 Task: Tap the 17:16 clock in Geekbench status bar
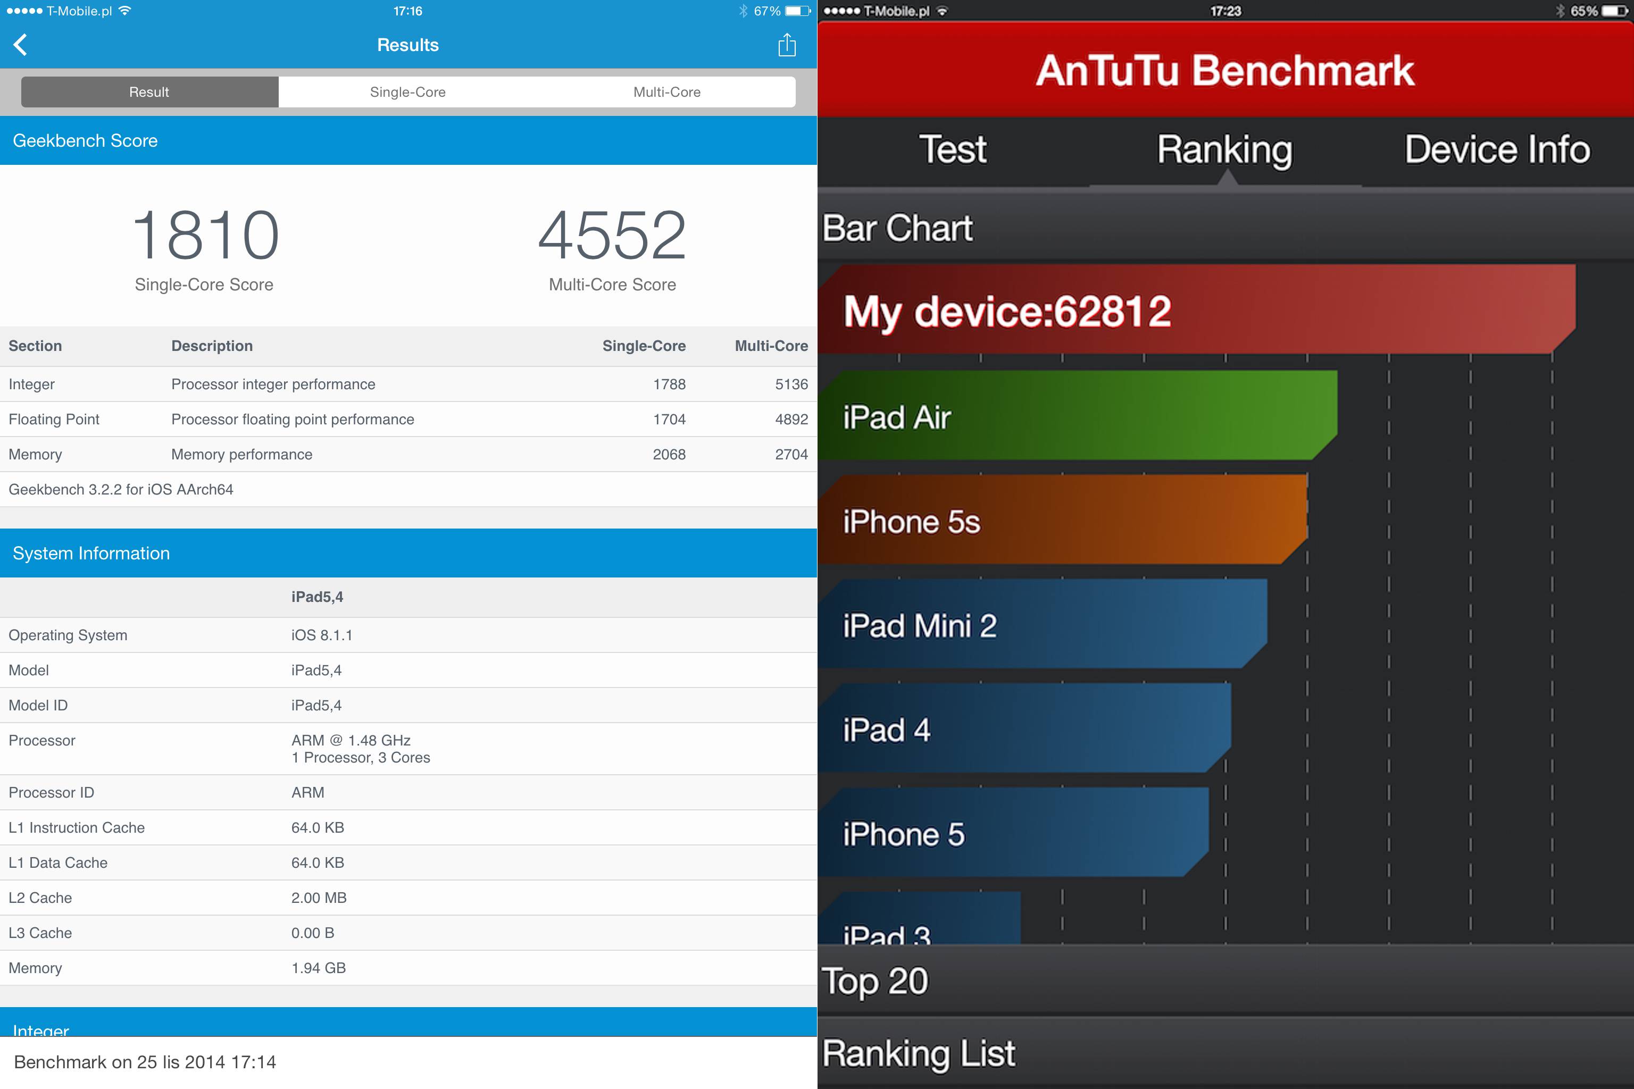(408, 11)
